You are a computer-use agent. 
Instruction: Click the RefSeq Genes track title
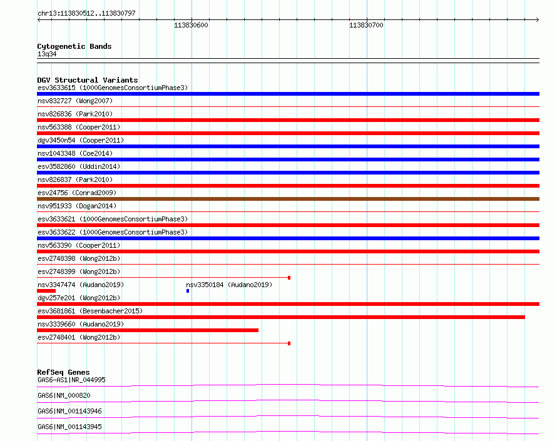click(63, 372)
